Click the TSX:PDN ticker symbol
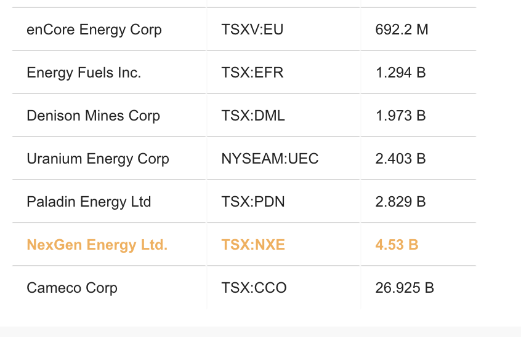The height and width of the screenshot is (337, 521). click(253, 202)
